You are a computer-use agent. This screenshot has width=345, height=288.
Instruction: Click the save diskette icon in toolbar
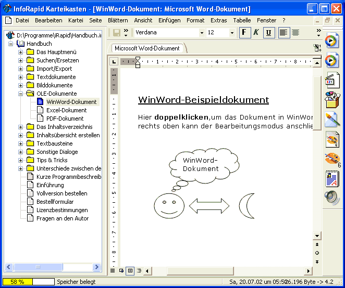coord(116,33)
